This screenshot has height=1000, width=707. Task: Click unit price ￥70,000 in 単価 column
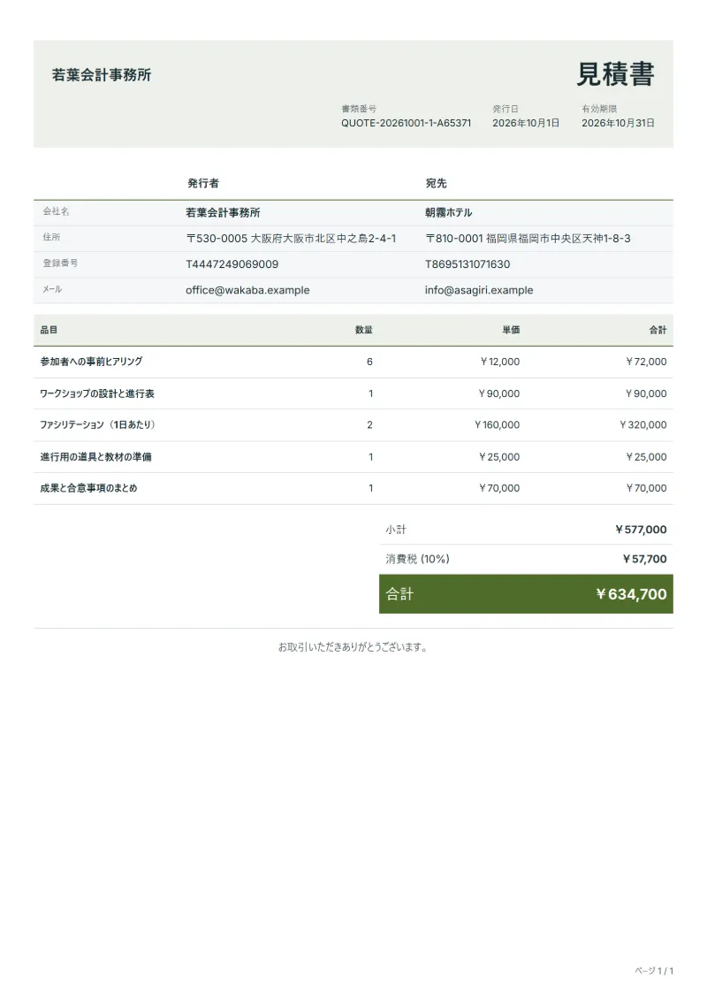(499, 488)
